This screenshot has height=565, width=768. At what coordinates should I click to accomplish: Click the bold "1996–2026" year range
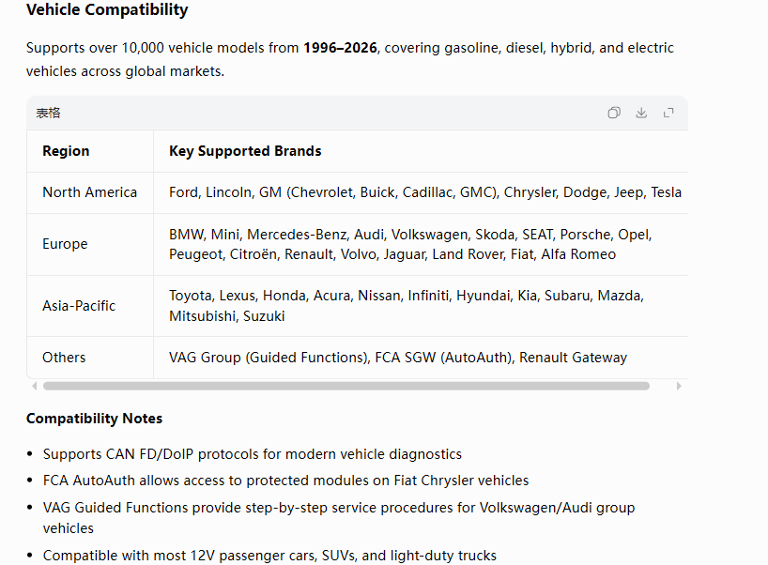click(x=340, y=48)
